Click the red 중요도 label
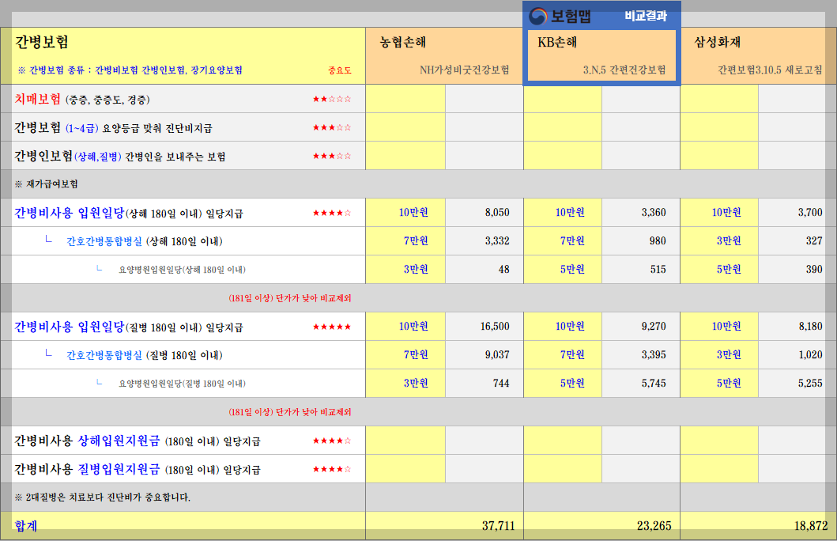The image size is (837, 541). coord(340,69)
